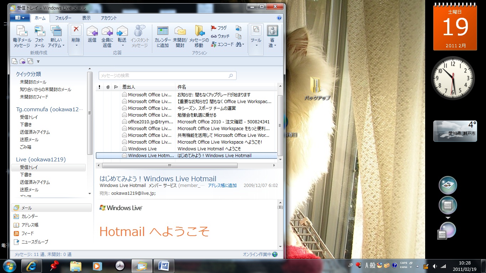The width and height of the screenshot is (486, 273).
Task: Compose a new 電子メール メッセージ
Action: (x=22, y=37)
